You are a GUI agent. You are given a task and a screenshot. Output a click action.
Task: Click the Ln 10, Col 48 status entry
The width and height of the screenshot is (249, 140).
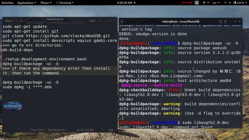point(85,130)
